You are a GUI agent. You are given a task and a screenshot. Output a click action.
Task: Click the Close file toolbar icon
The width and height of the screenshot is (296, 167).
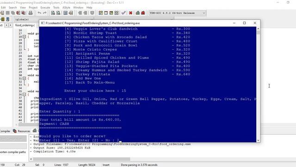click(x=18, y=13)
